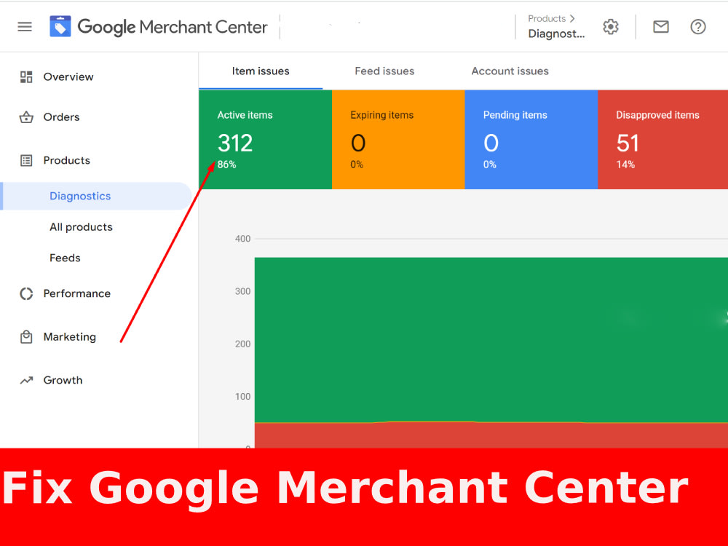Click the 200 axis label on chart
Screen dimensions: 728x546
242,344
